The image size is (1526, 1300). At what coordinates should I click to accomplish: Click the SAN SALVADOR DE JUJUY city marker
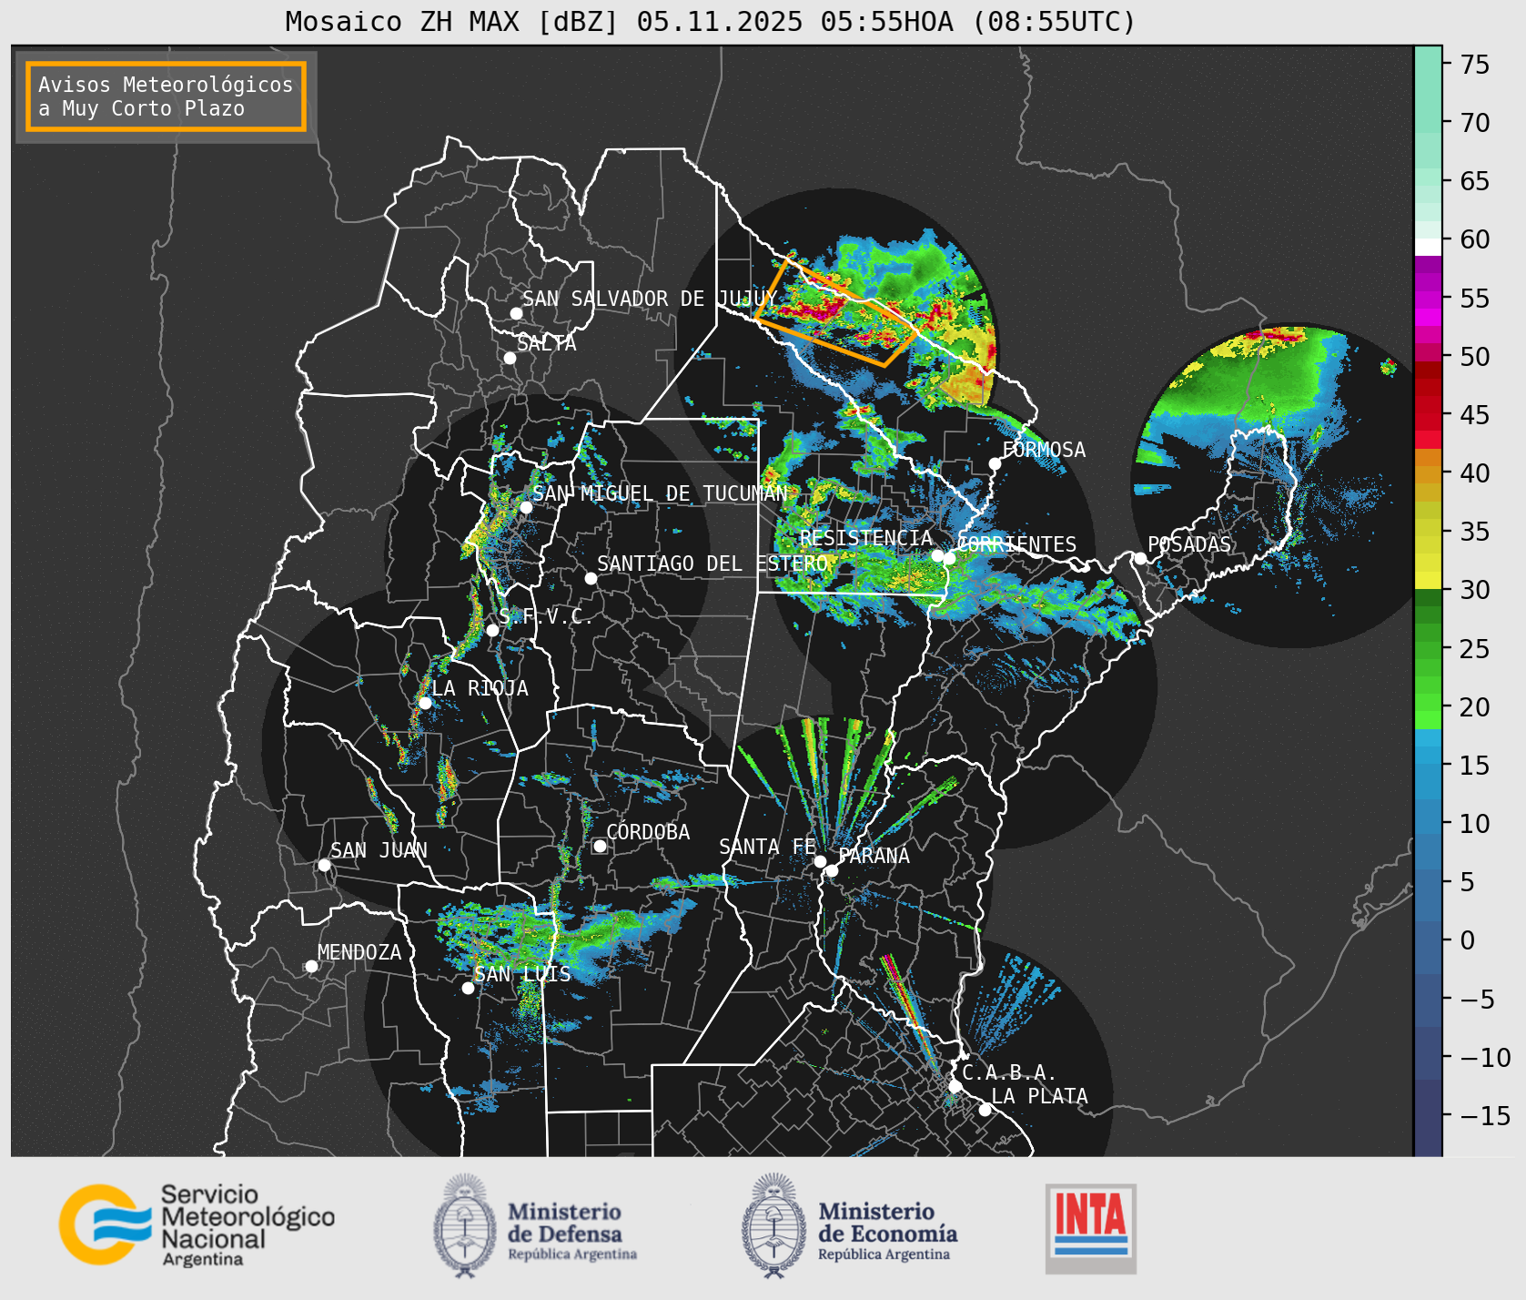pos(516,313)
